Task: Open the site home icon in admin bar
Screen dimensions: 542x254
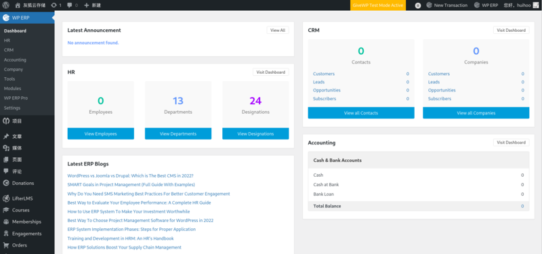Action: point(18,5)
